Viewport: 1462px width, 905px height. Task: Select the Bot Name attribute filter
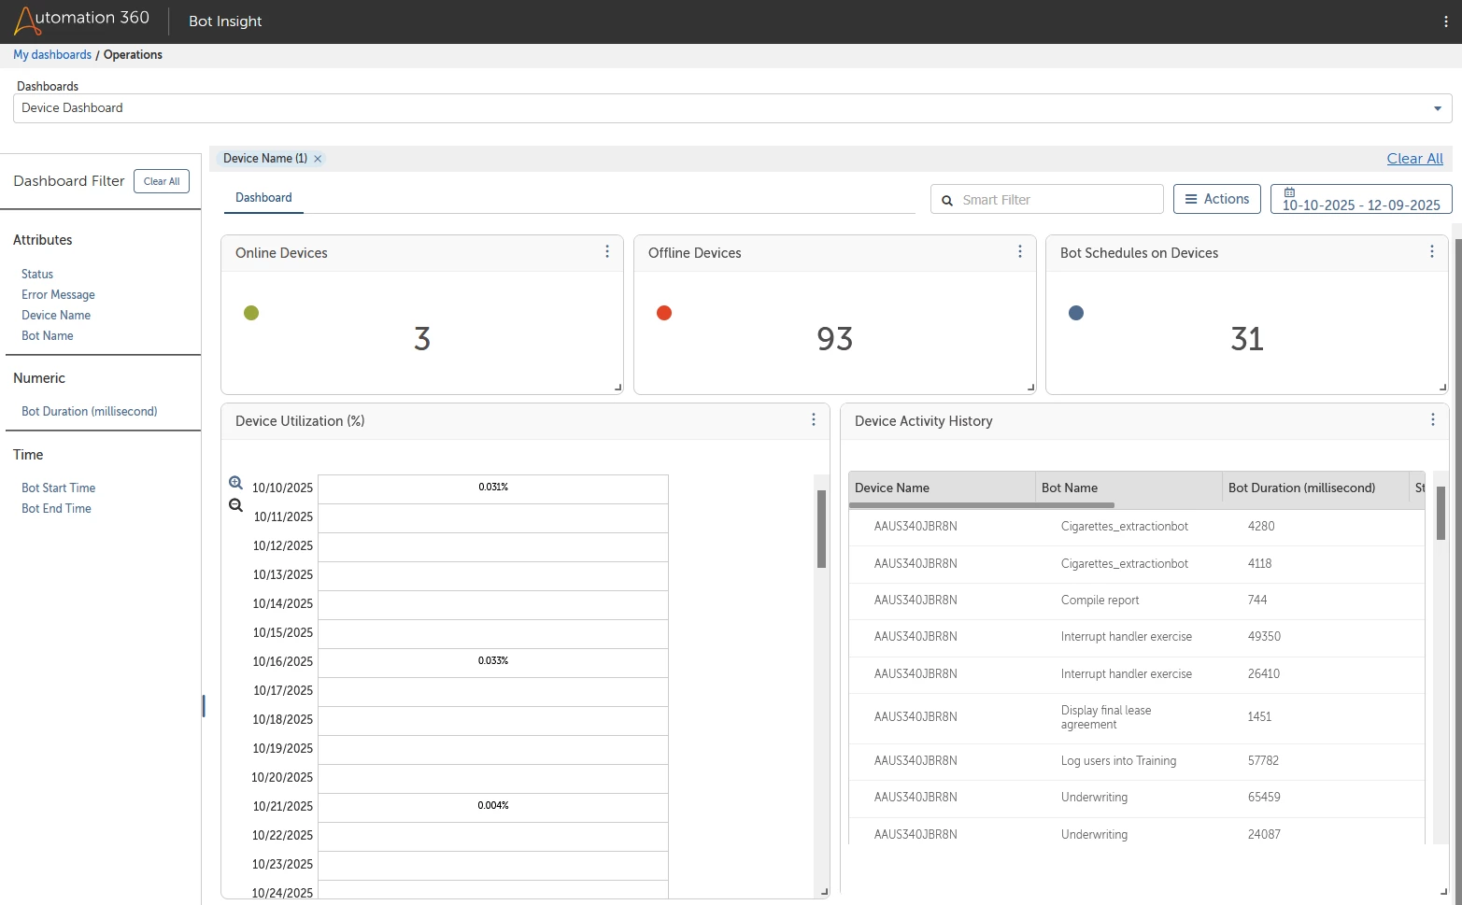(x=48, y=336)
